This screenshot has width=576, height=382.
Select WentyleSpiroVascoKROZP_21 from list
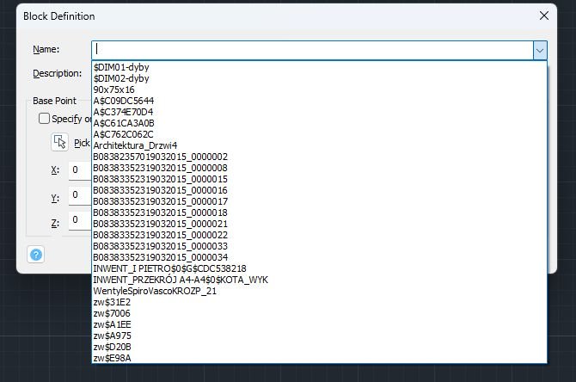[155, 291]
